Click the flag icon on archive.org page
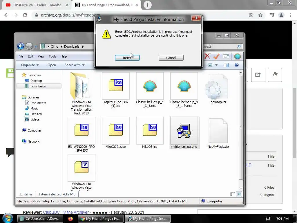The height and width of the screenshot is (223, 297). click(275, 75)
